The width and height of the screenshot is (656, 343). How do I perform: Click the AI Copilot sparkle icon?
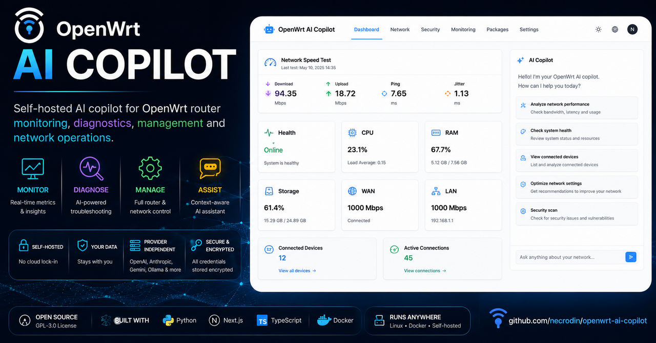pyautogui.click(x=520, y=60)
